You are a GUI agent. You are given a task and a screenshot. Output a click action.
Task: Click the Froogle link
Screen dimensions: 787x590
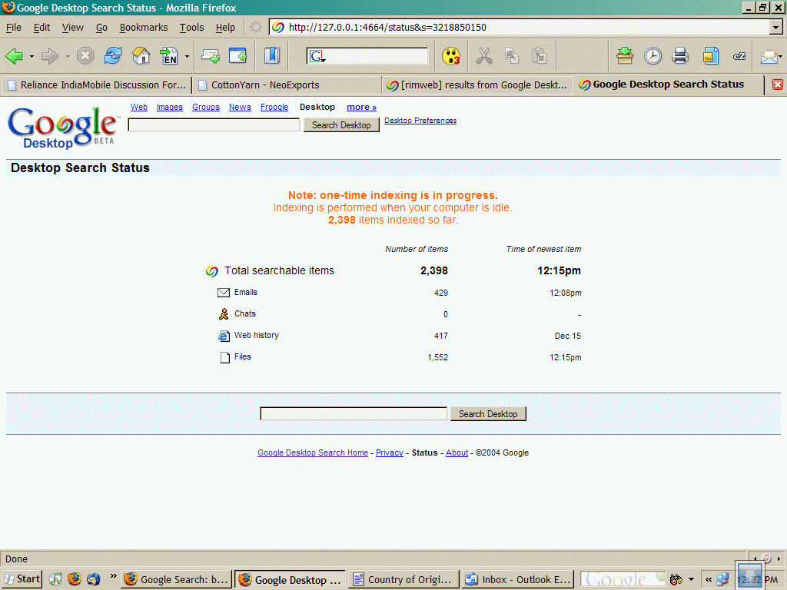click(x=274, y=107)
